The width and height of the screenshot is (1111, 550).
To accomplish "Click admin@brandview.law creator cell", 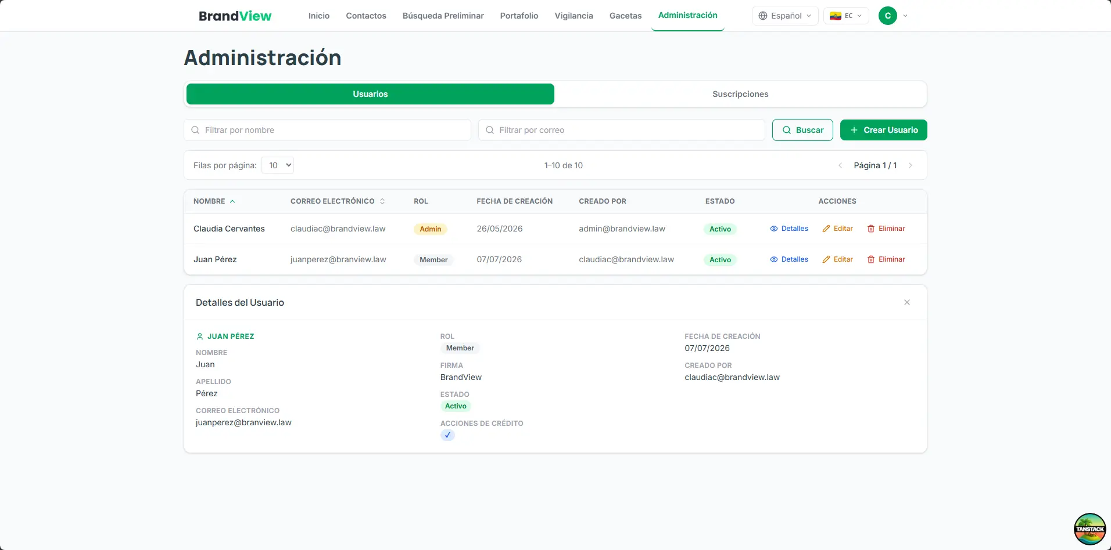I will click(x=622, y=229).
